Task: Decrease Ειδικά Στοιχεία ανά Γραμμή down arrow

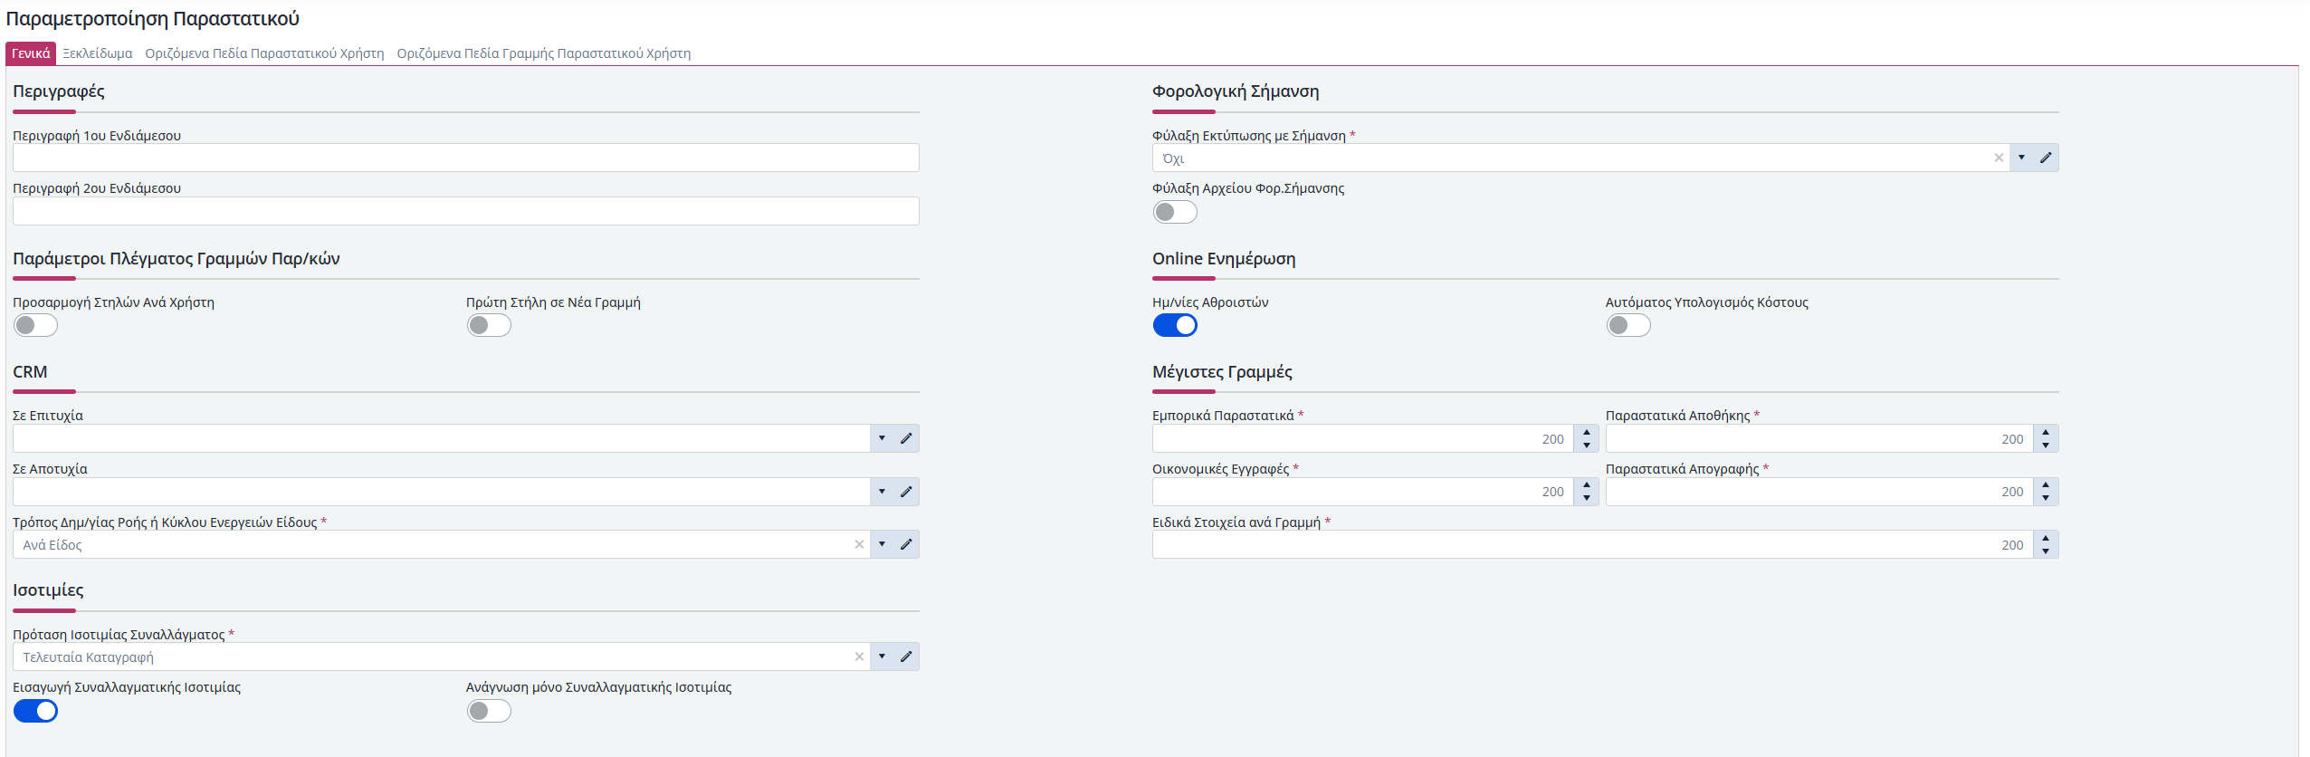Action: coord(2046,551)
